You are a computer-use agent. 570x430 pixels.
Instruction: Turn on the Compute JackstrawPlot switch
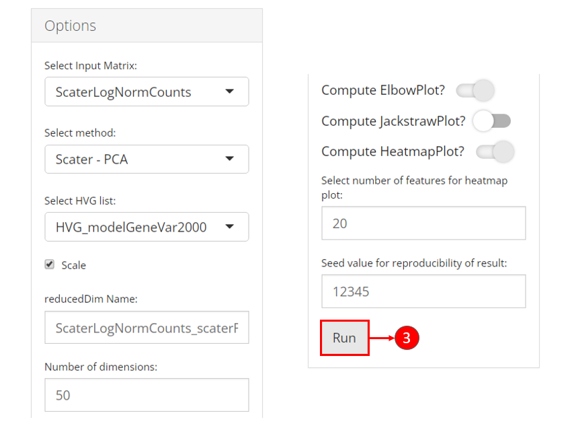point(493,120)
